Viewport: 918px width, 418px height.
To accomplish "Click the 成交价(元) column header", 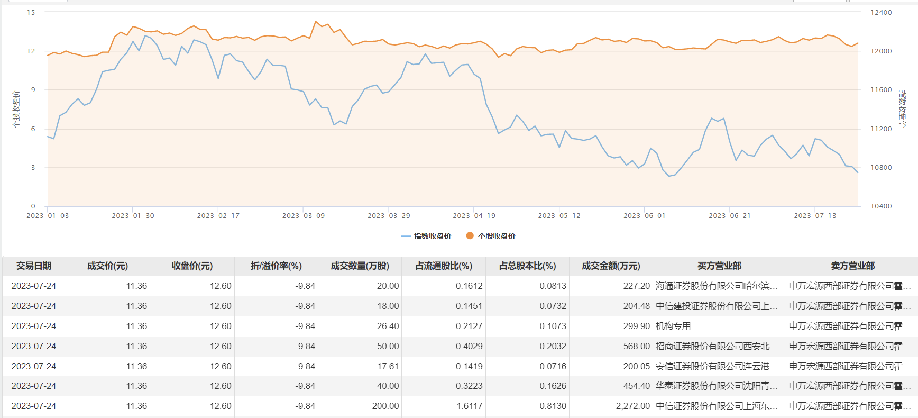I will (x=107, y=266).
